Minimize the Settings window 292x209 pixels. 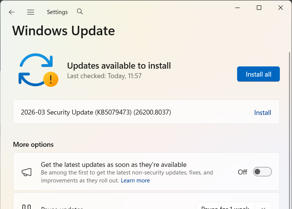[237, 8]
